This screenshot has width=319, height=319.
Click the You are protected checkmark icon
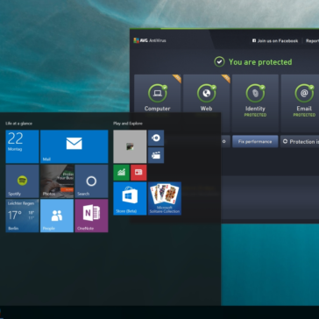(x=219, y=62)
